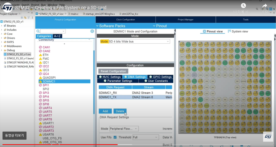
Task: Open the gear settings icon in peripheral panel
Action: point(92,31)
